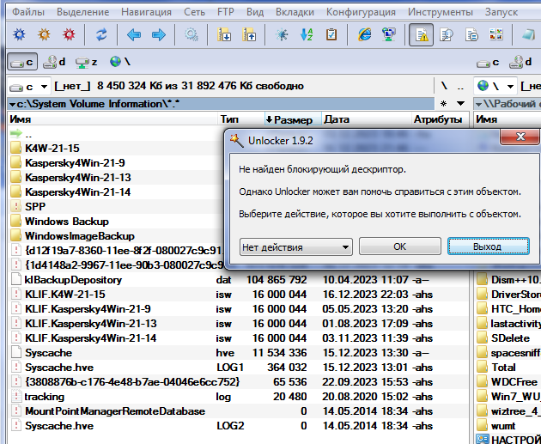The width and height of the screenshot is (541, 444).
Task: Go up via the '..' parent entry
Action: point(29,134)
